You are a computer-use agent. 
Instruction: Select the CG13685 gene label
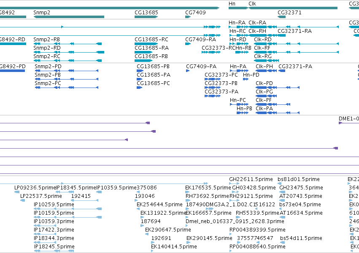[x=146, y=13]
